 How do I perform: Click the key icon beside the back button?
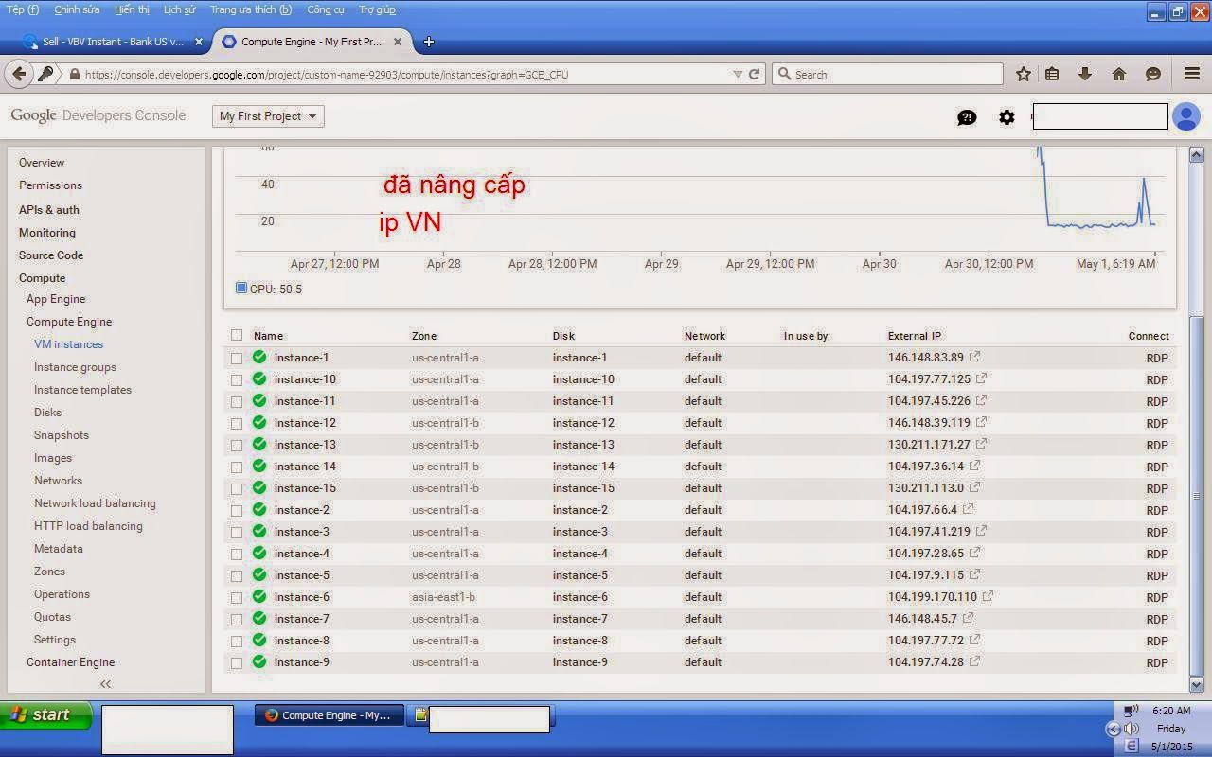pos(45,74)
